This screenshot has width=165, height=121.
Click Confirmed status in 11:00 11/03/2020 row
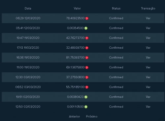[116, 67]
